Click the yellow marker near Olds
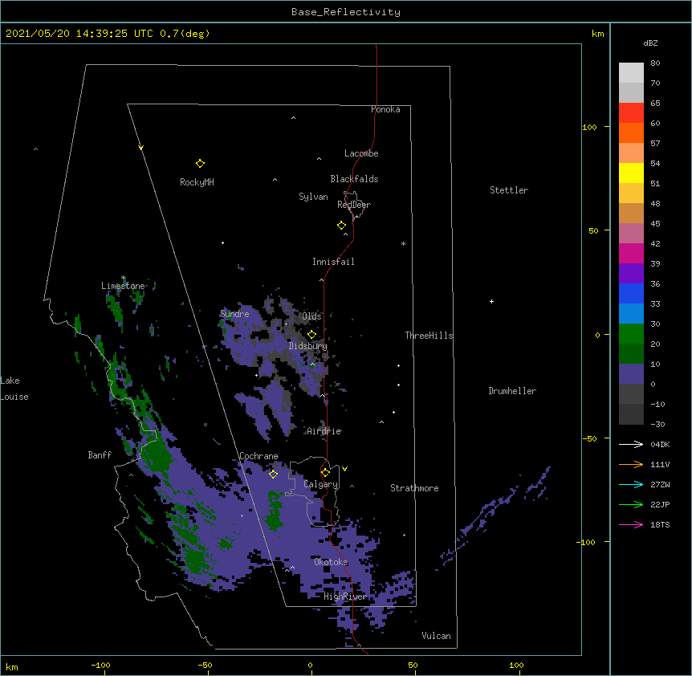 311,335
